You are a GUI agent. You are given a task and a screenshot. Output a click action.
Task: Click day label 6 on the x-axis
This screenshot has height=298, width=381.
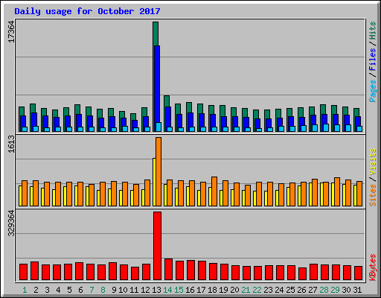80,290
